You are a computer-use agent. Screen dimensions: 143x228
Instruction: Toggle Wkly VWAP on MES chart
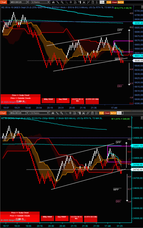pos(48,100)
